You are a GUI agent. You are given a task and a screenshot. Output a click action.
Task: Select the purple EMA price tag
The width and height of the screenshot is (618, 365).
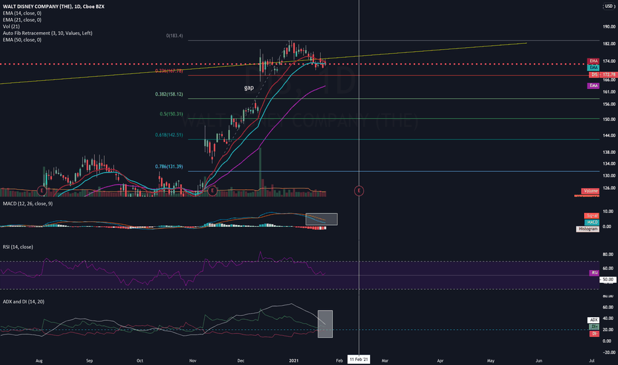tap(593, 86)
